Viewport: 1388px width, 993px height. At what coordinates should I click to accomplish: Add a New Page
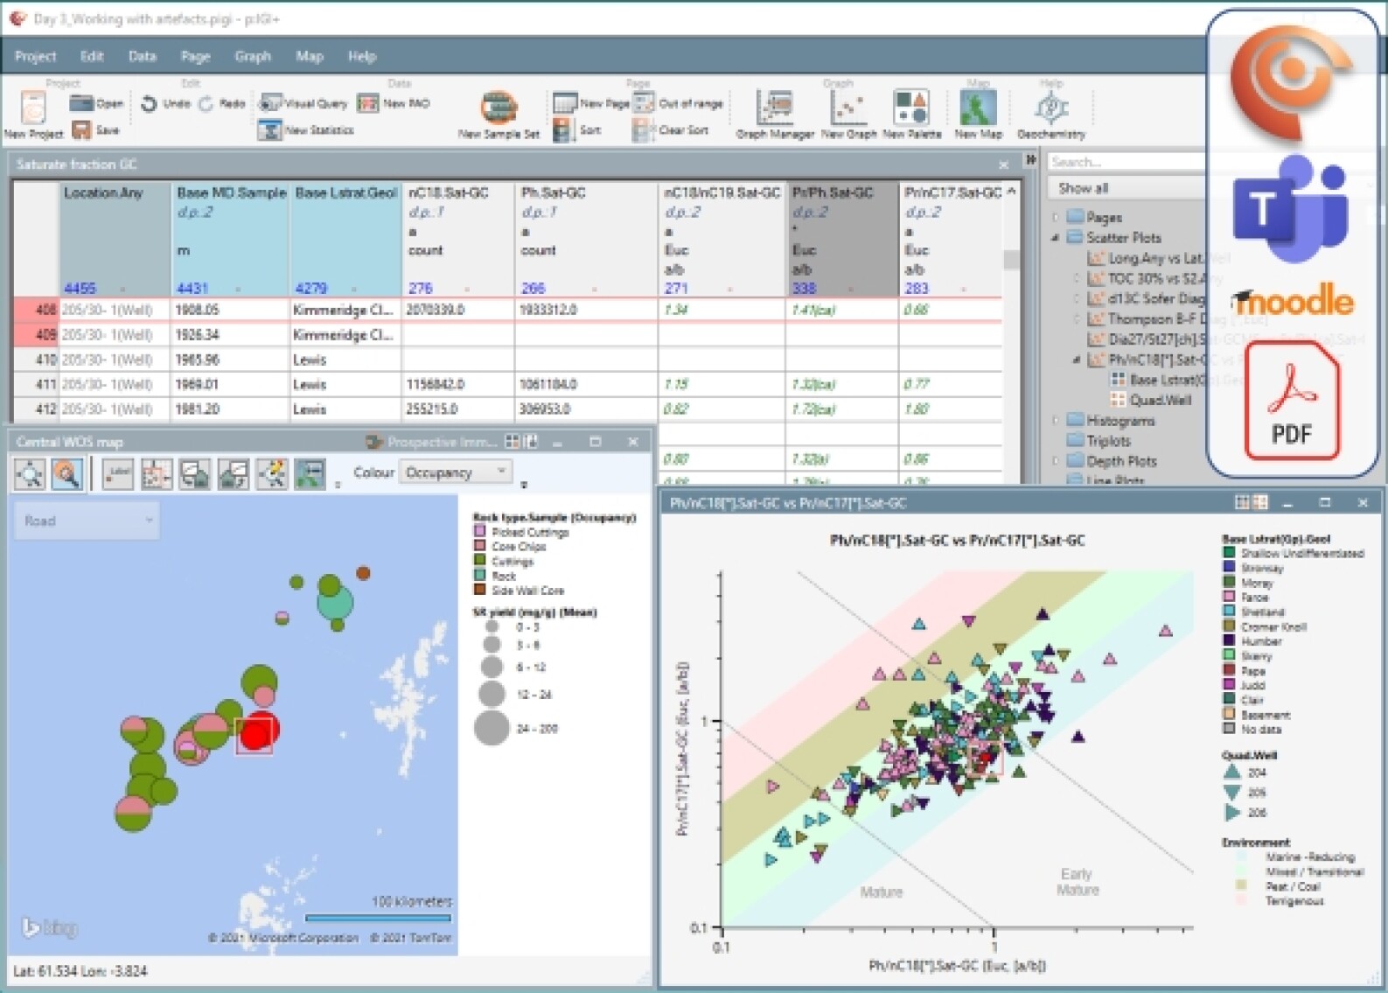pos(565,103)
